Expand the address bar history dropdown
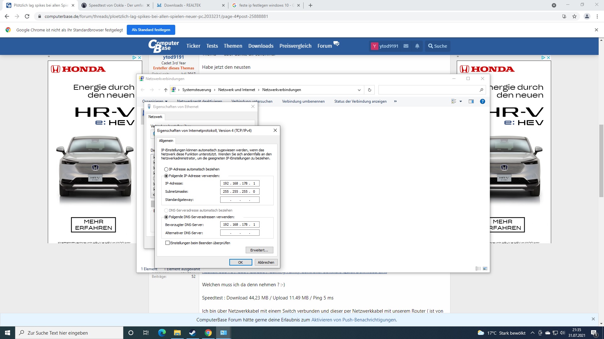The image size is (604, 339). 359,90
